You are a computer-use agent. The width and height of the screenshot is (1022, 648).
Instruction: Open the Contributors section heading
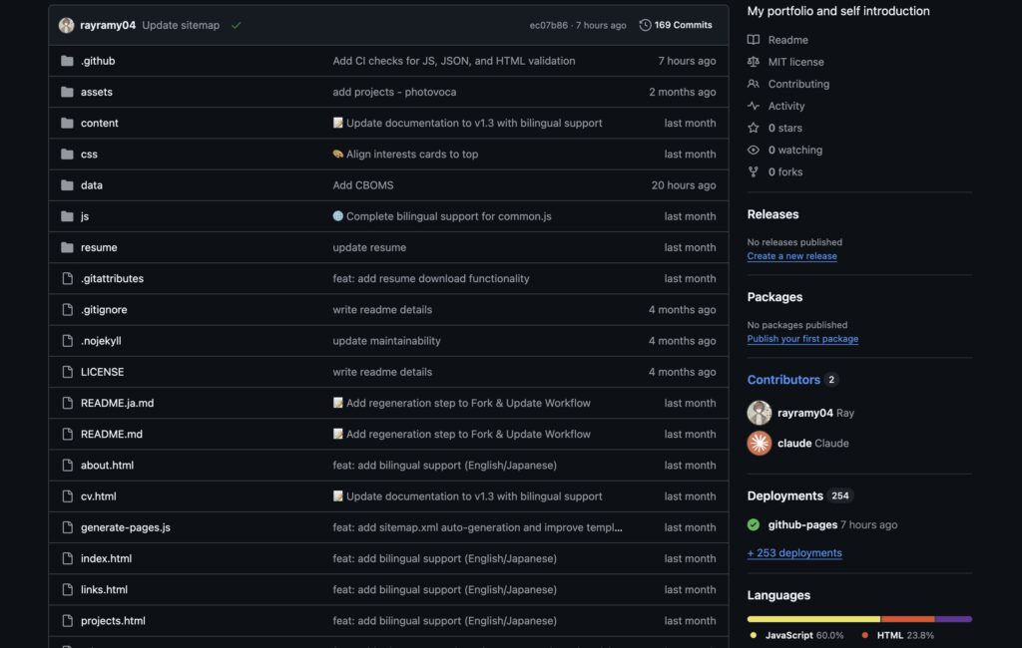click(x=783, y=380)
